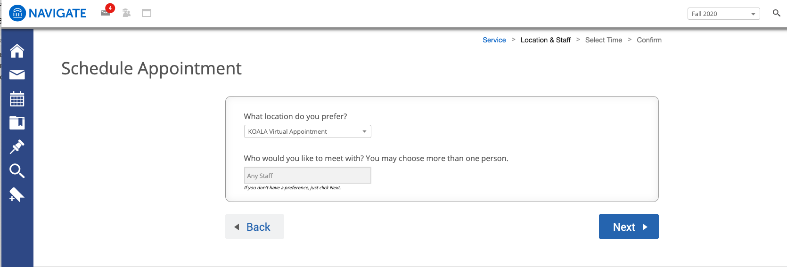
Task: Open the sidebar magnifying glass search icon
Action: 17,171
